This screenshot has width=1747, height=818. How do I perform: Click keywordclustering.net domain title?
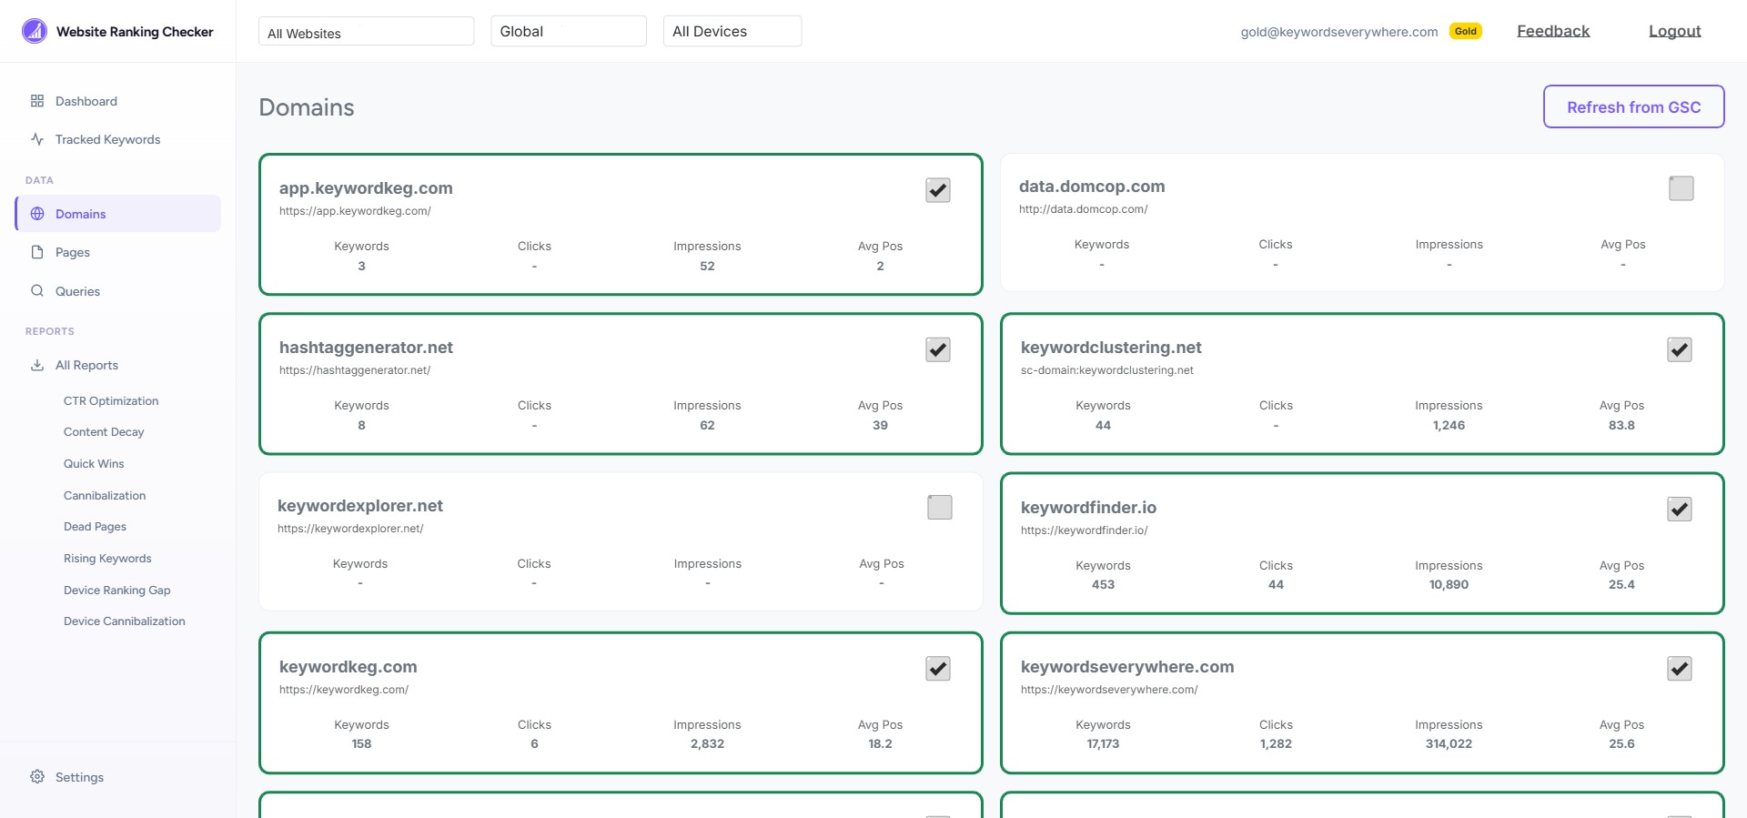click(1111, 348)
